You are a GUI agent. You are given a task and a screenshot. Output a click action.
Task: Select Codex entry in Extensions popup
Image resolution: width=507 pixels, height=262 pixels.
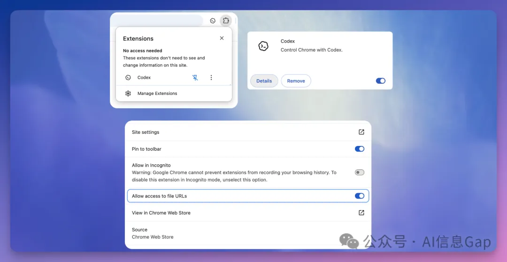pyautogui.click(x=144, y=78)
